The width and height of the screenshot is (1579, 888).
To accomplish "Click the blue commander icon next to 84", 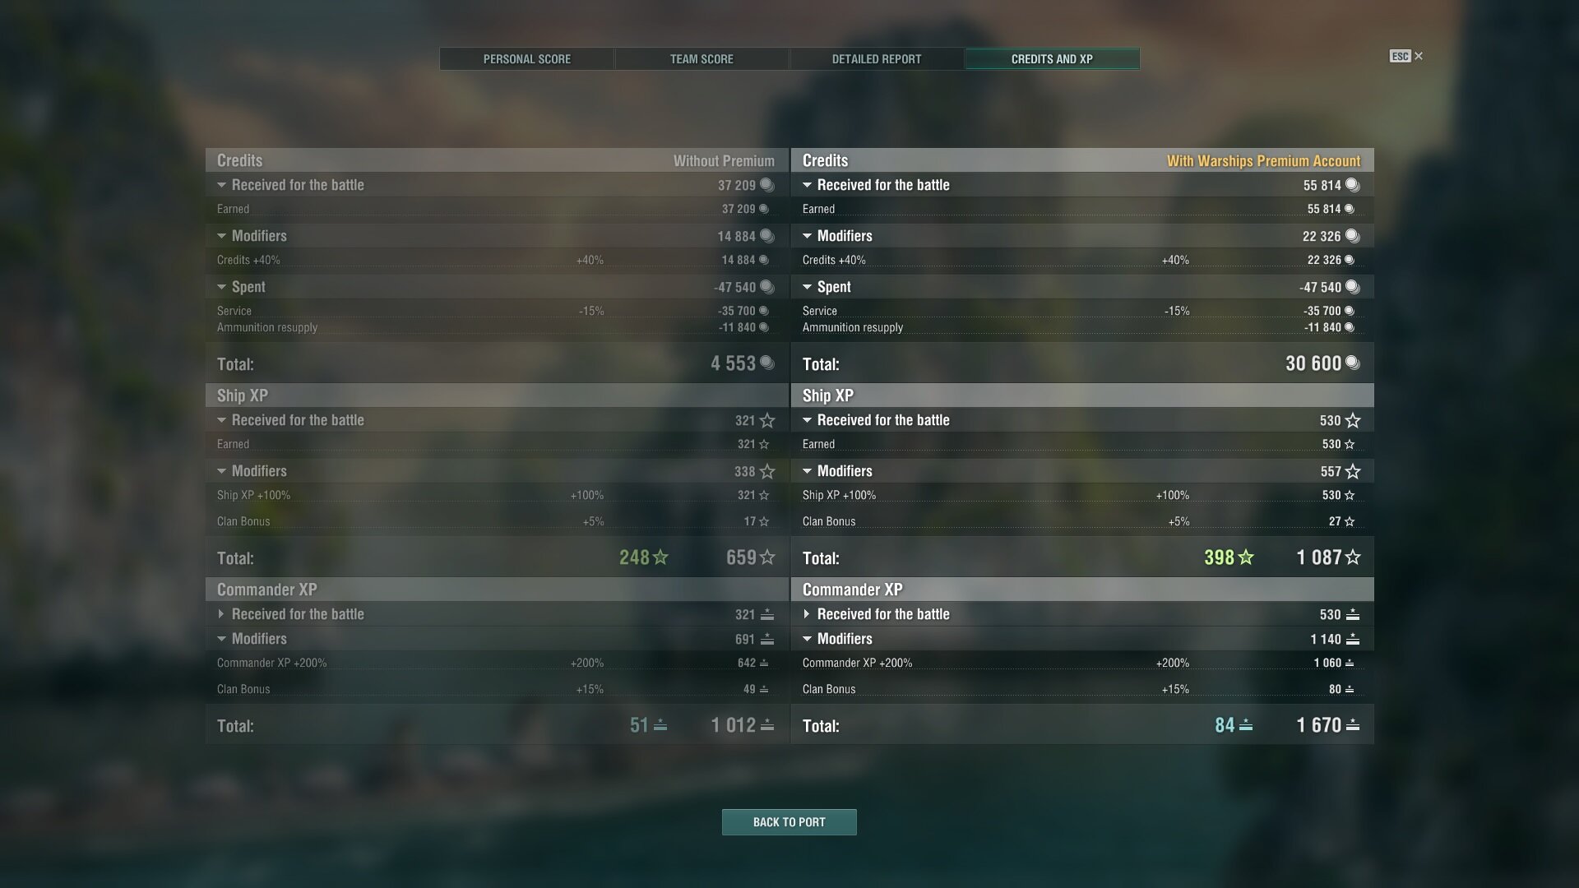I will click(x=1246, y=725).
